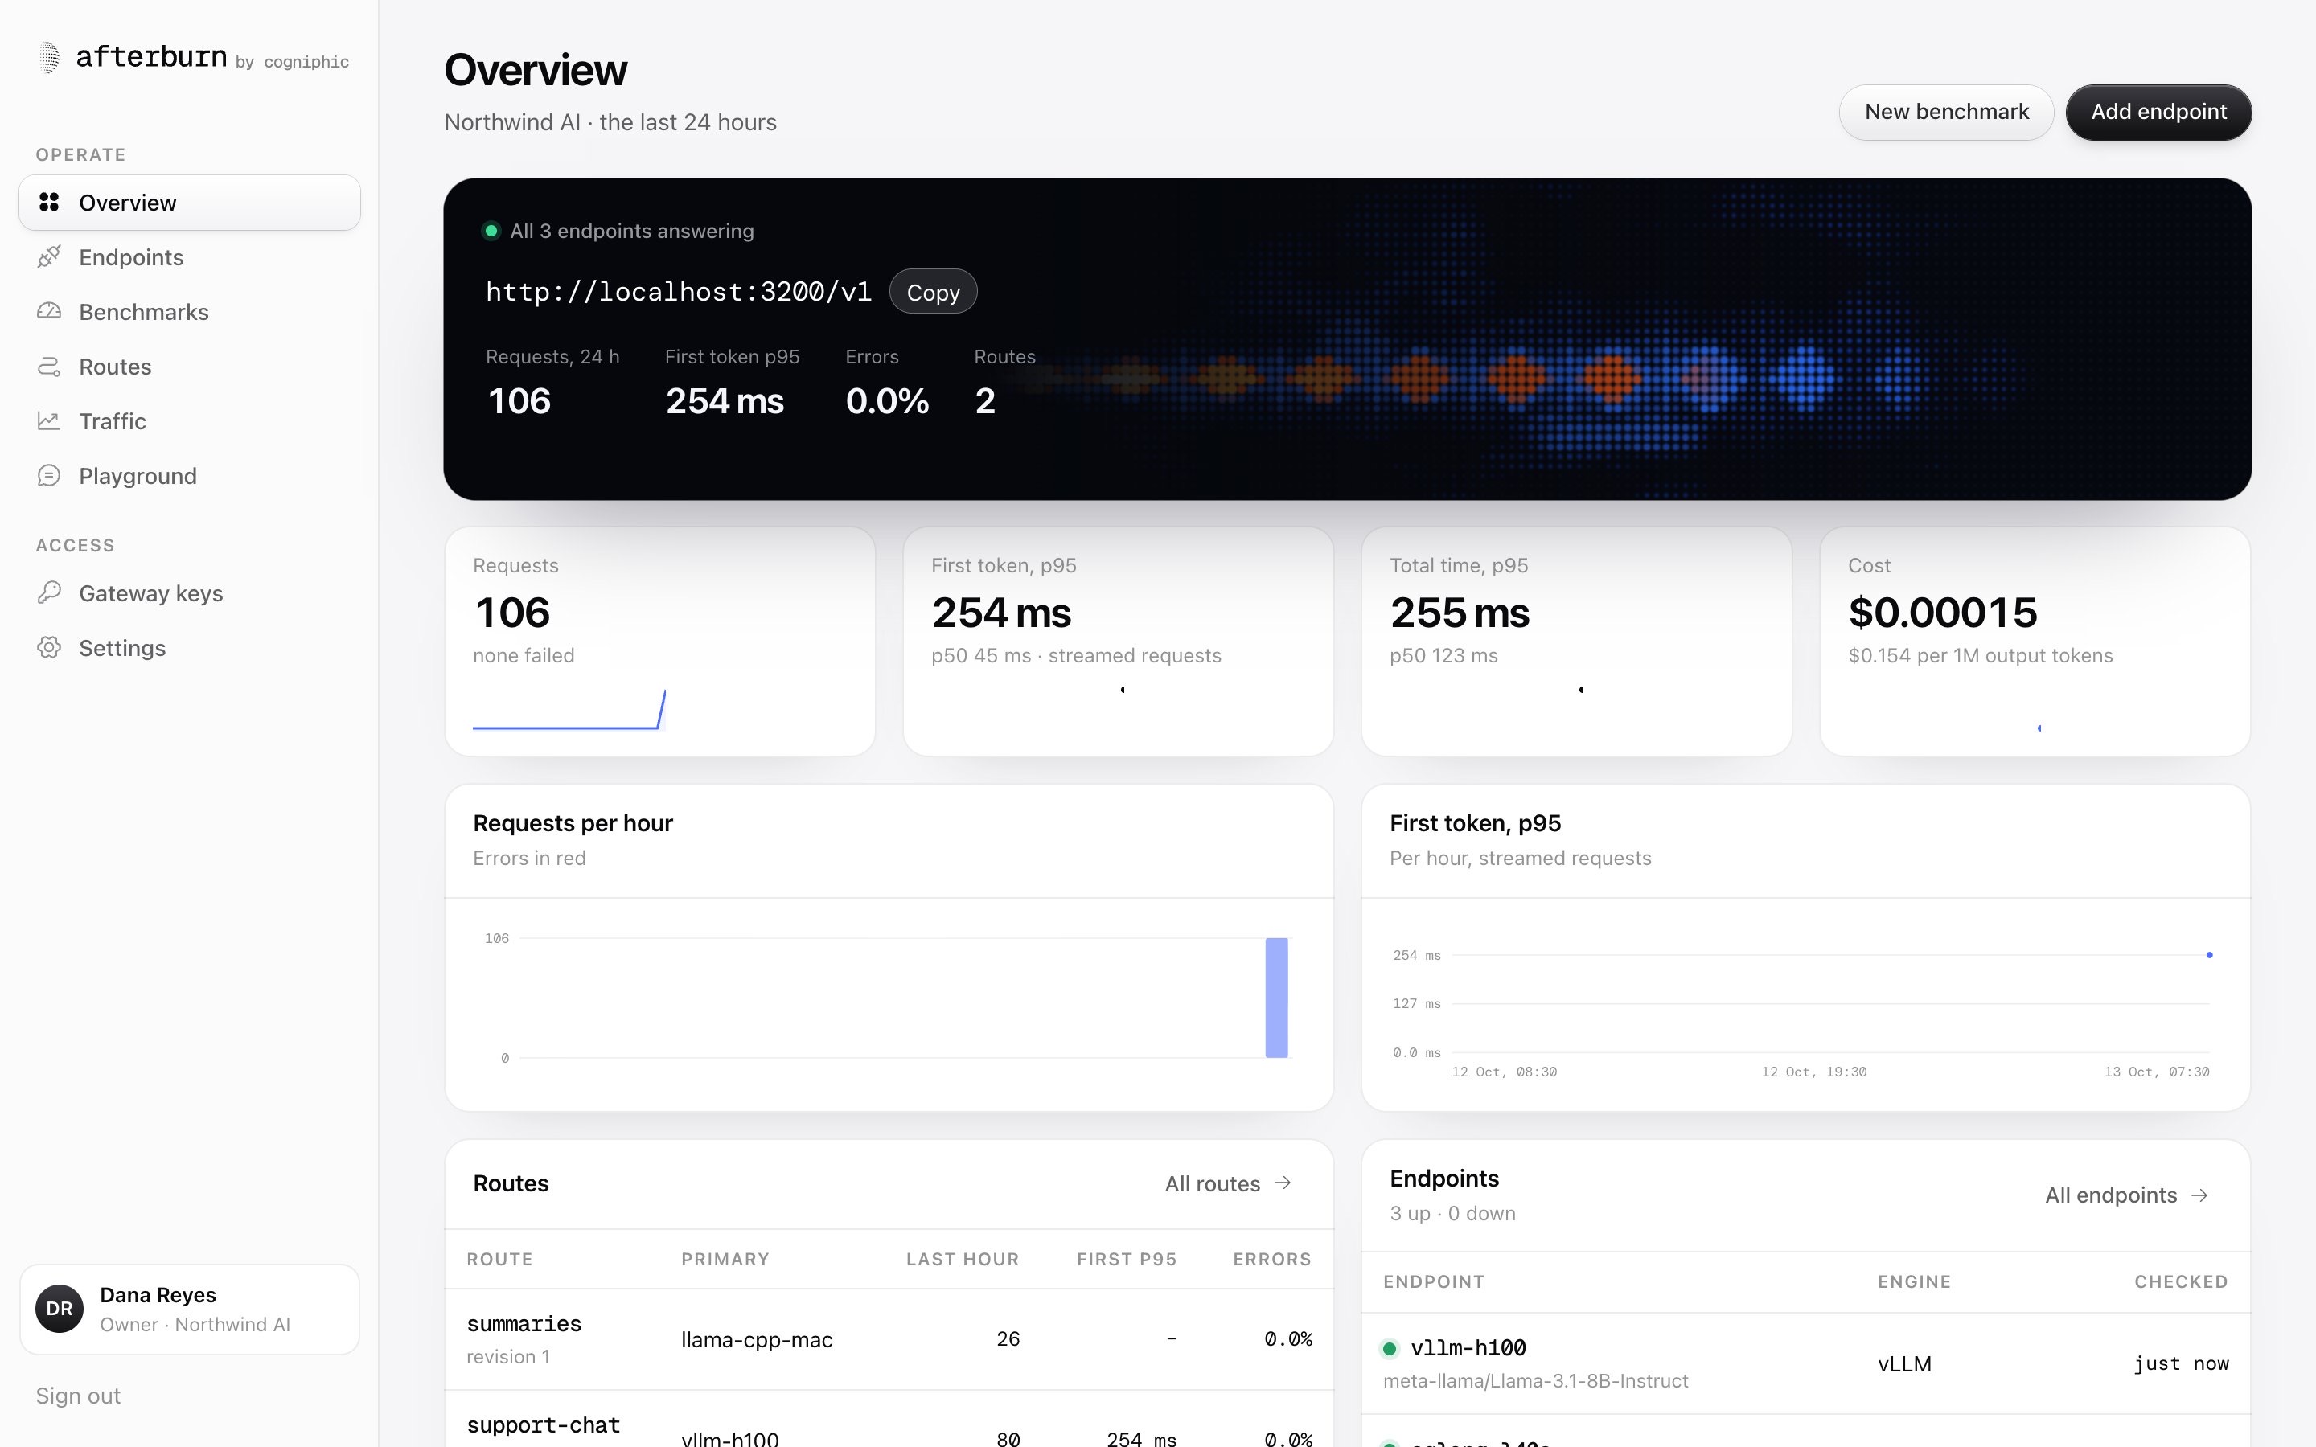Screen dimensions: 2316x1447
Task: Click the CHECKED column header in Endpoints table
Action: [x=2180, y=1281]
